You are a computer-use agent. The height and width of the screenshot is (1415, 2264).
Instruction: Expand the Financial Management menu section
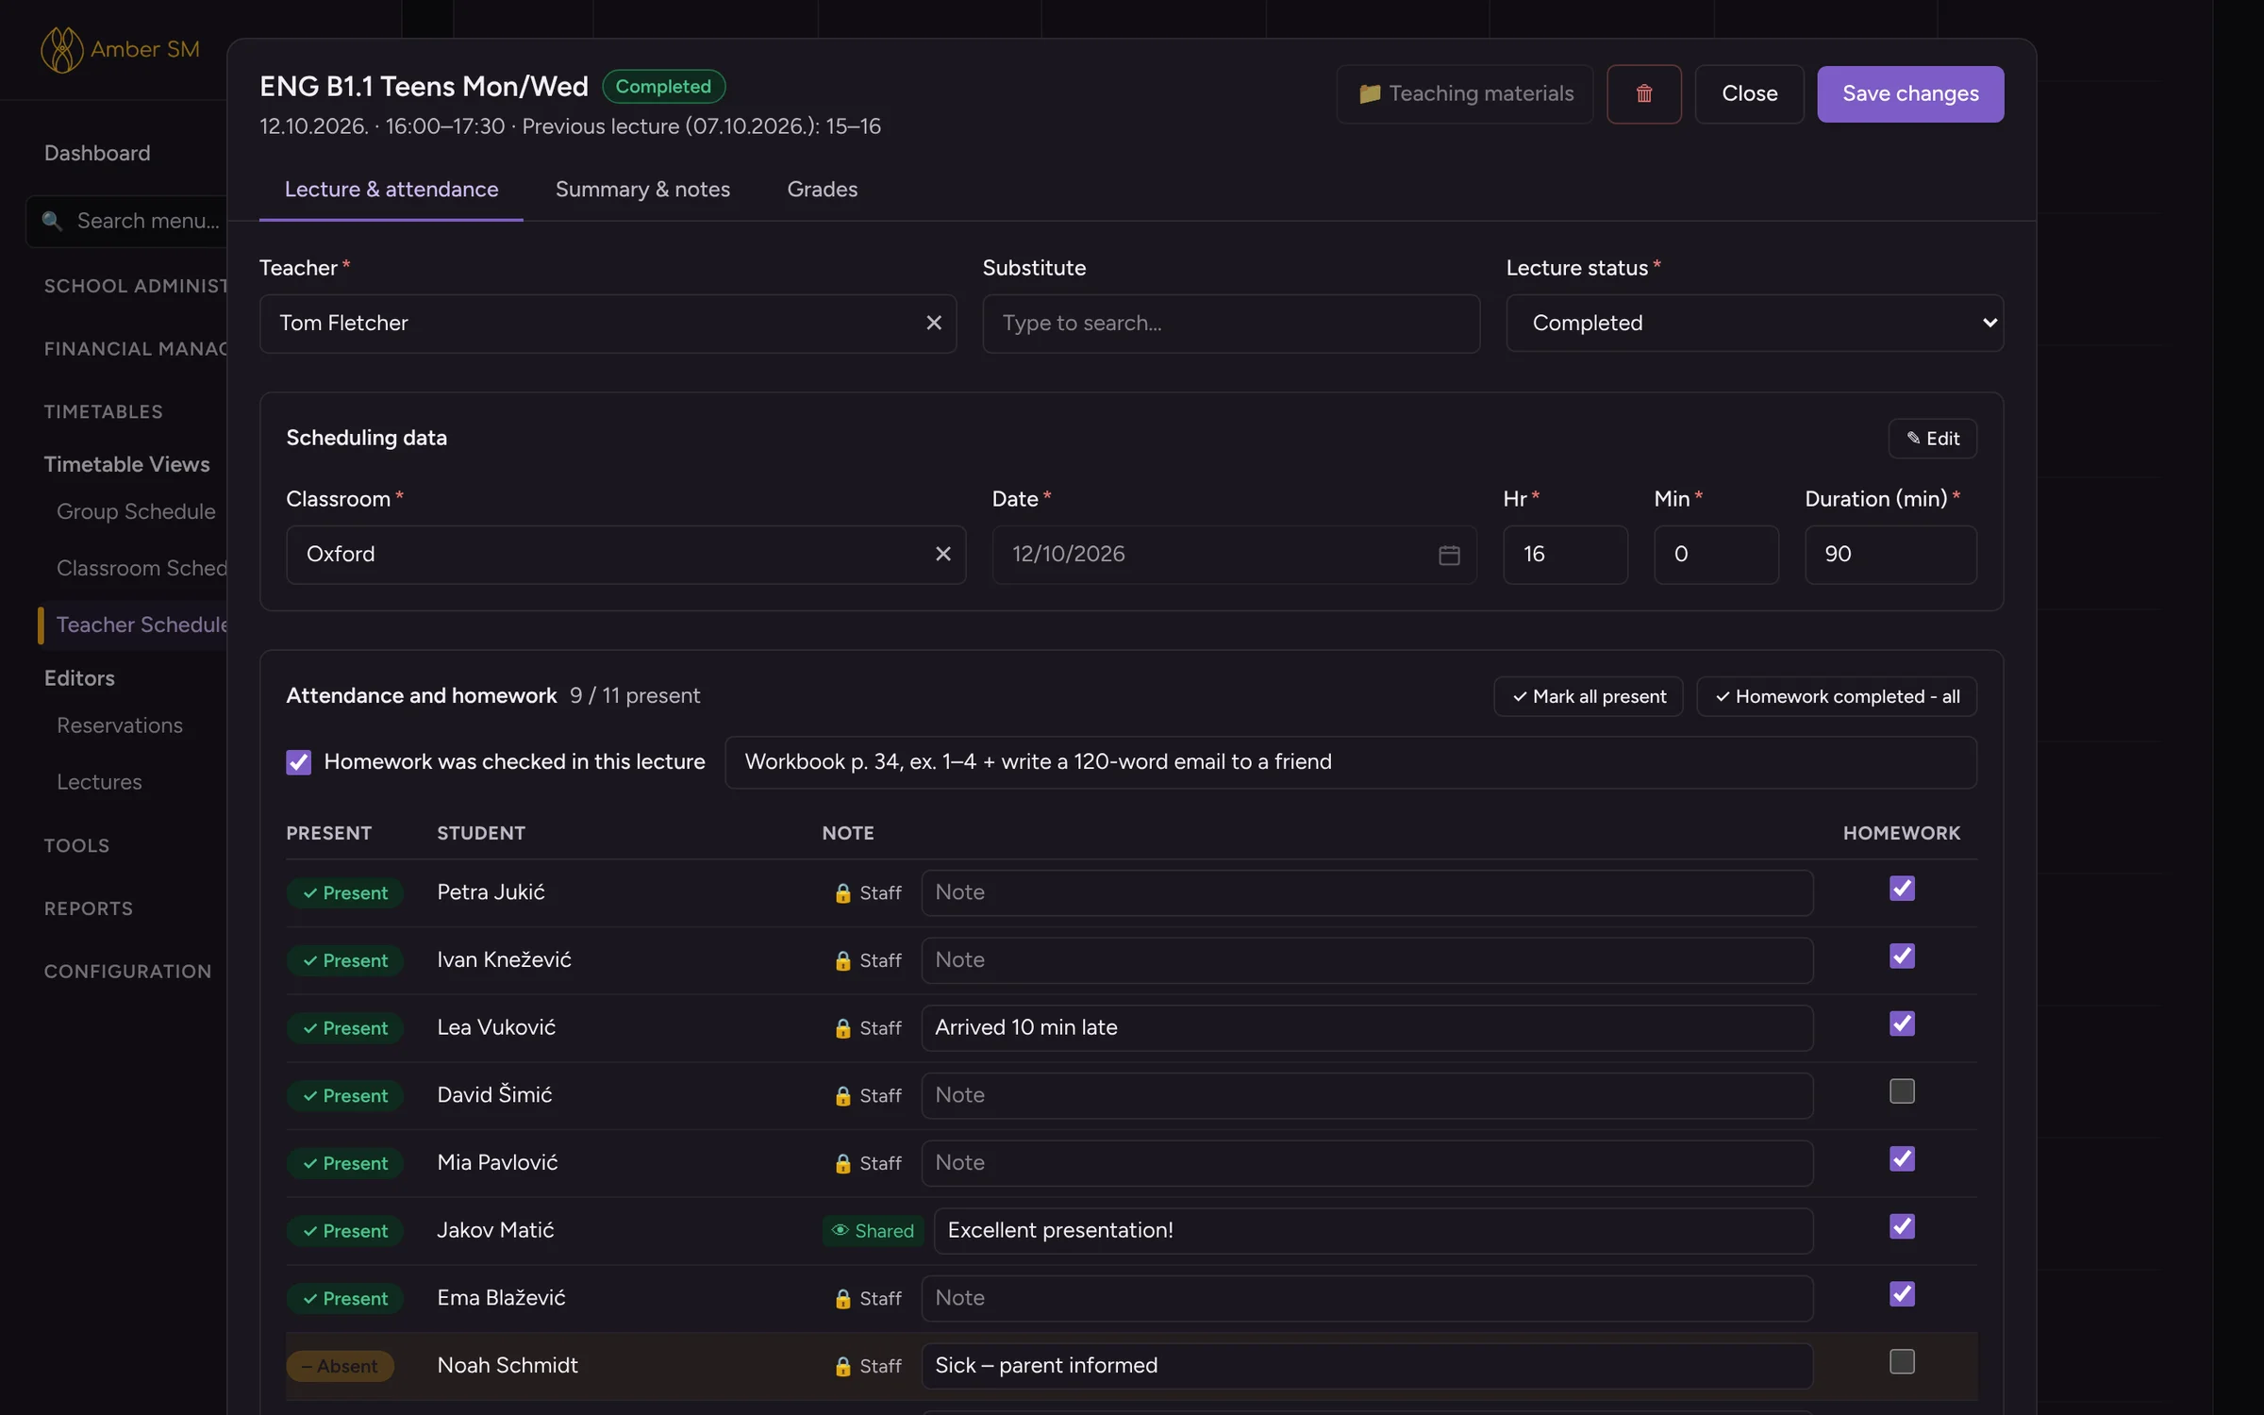click(135, 349)
